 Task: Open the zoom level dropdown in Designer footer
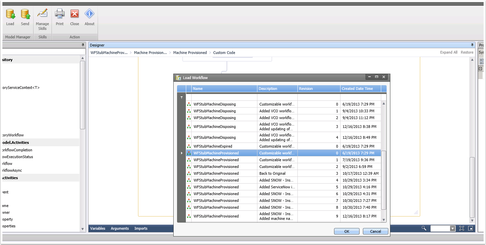(452, 229)
